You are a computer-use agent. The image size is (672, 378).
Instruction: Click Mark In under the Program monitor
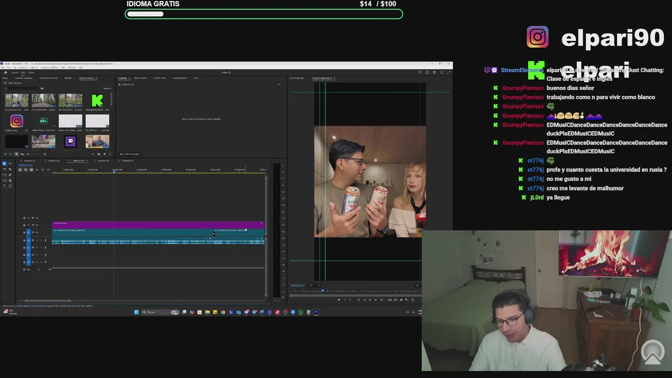click(x=345, y=300)
